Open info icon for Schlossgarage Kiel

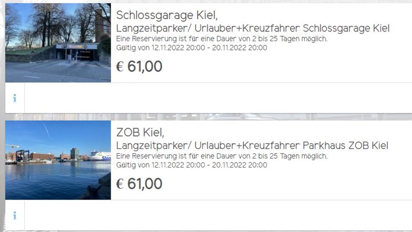(15, 98)
